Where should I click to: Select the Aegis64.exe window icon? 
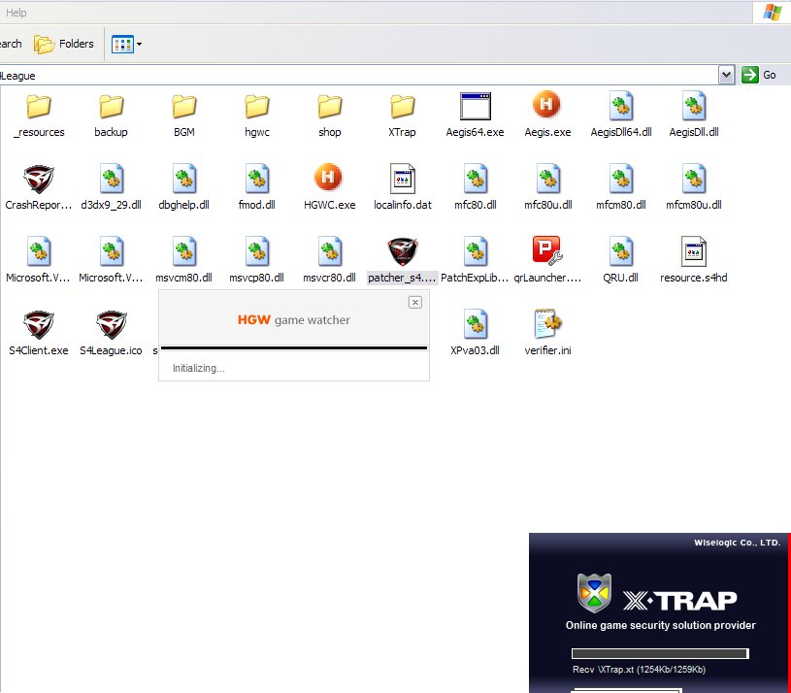coord(475,106)
